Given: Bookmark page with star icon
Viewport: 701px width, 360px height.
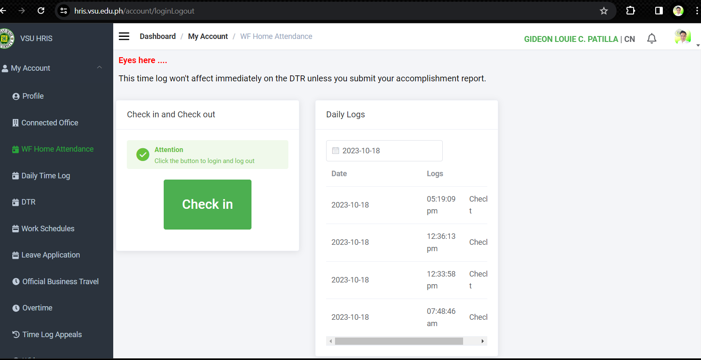Looking at the screenshot, I should tap(603, 11).
